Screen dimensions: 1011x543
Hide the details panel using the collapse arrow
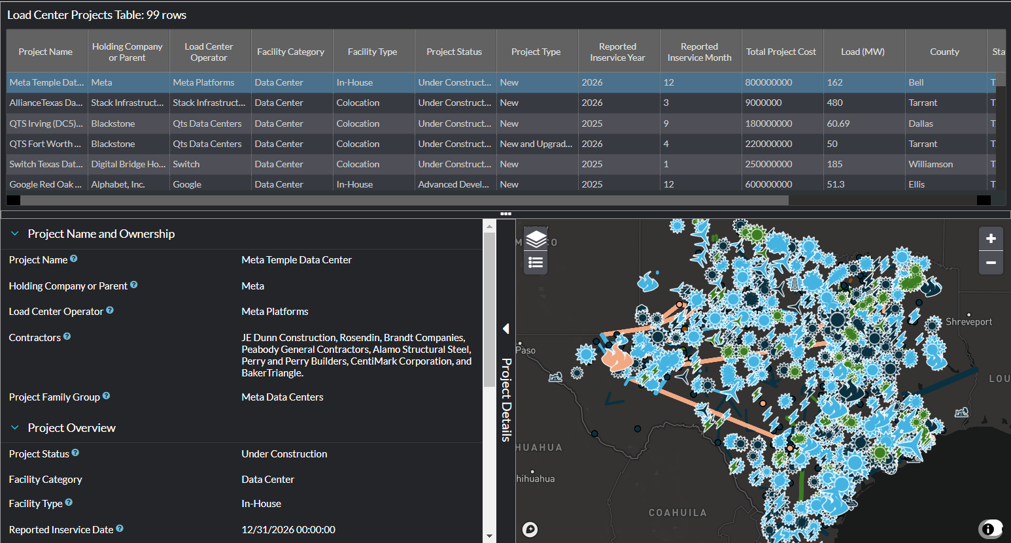tap(506, 329)
